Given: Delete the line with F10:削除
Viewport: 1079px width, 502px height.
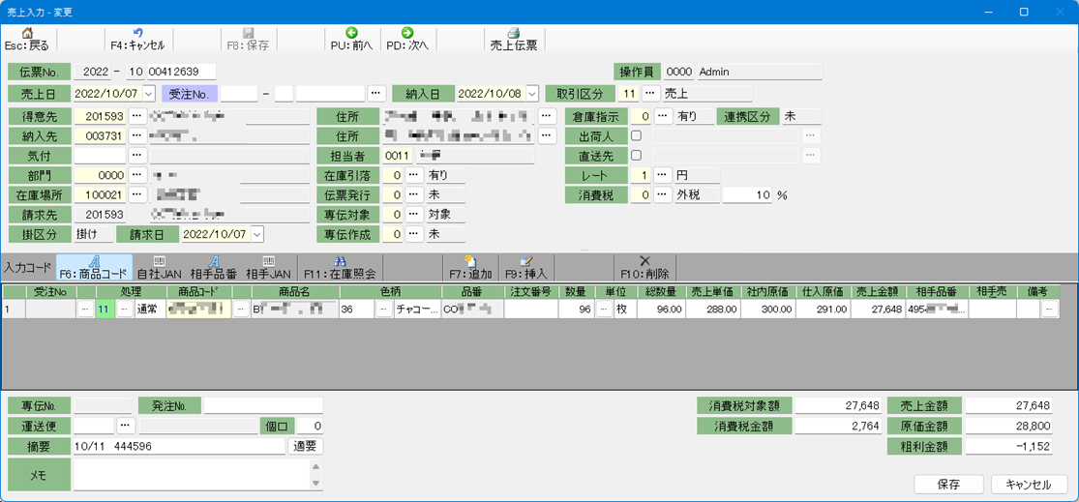Looking at the screenshot, I should point(644,267).
